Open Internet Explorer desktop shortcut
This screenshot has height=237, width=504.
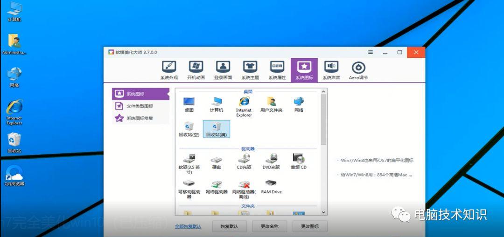pos(14,112)
